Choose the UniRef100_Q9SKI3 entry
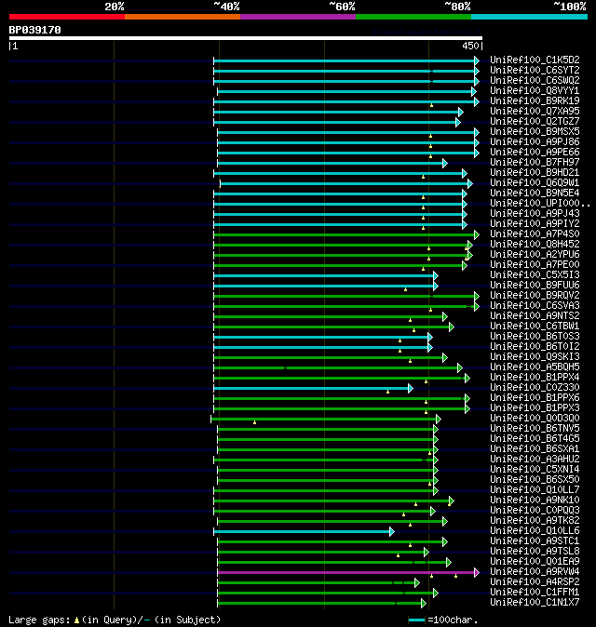The width and height of the screenshot is (596, 627). click(x=535, y=356)
